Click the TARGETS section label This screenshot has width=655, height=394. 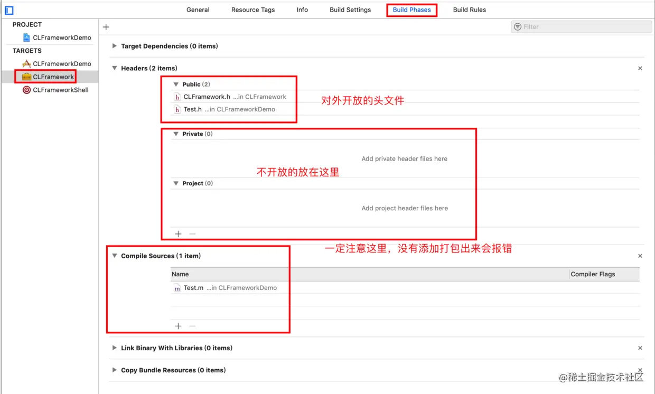[x=27, y=51]
